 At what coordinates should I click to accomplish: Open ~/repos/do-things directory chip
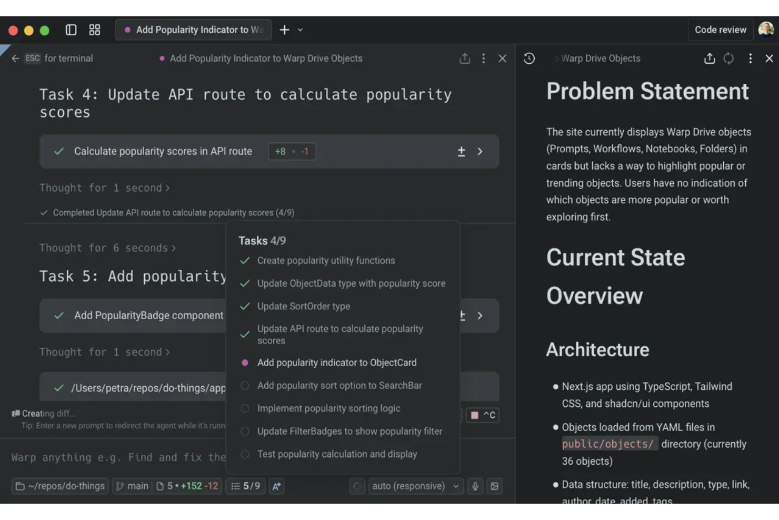point(61,486)
